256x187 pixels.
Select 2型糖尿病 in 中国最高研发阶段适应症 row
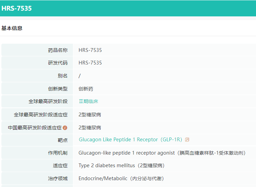tap(90, 128)
